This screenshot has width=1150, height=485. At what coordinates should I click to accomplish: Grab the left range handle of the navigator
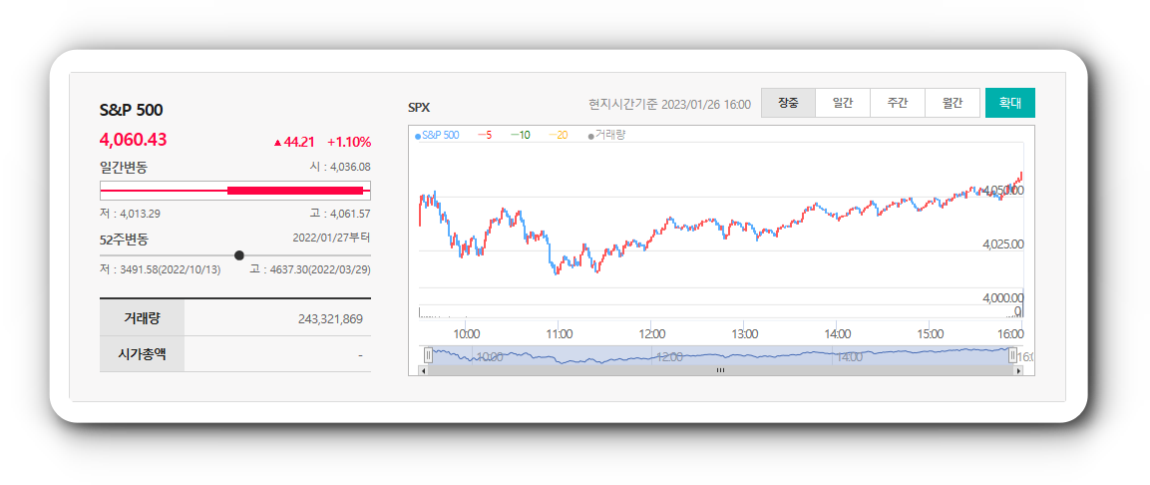[x=428, y=356]
